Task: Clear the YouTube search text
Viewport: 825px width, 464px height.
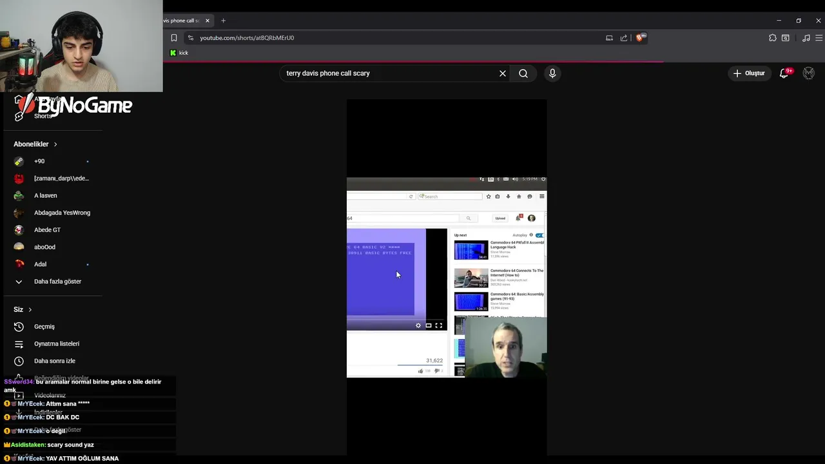Action: tap(503, 73)
